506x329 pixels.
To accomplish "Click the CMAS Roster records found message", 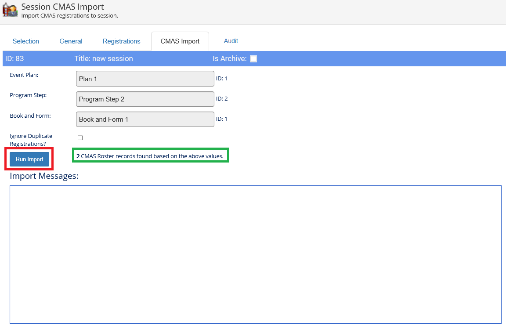I will (150, 156).
